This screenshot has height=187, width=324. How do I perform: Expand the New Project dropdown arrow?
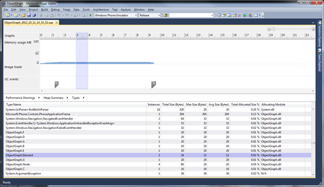(x=11, y=15)
